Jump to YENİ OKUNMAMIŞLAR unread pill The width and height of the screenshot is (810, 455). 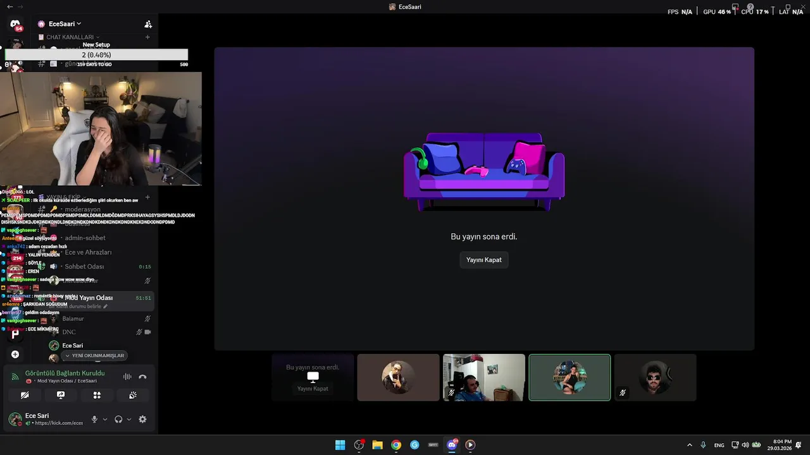pyautogui.click(x=94, y=356)
